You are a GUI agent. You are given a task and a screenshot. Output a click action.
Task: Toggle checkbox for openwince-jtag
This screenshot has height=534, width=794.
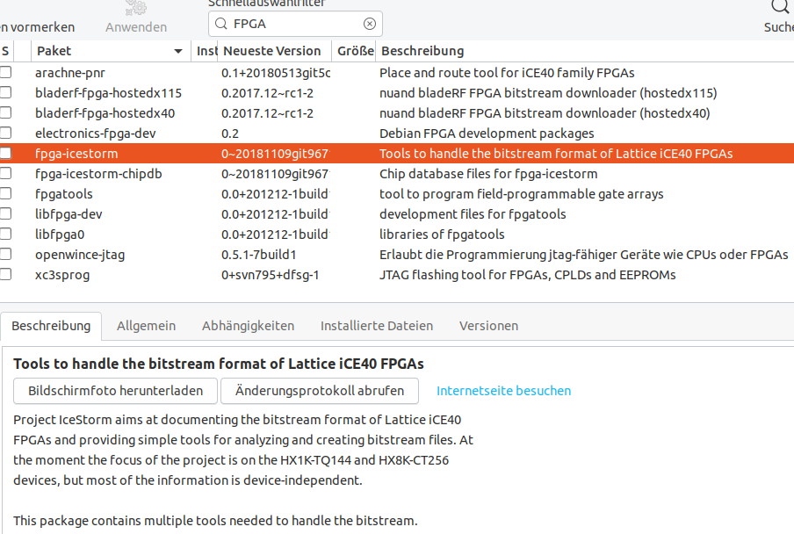point(5,255)
